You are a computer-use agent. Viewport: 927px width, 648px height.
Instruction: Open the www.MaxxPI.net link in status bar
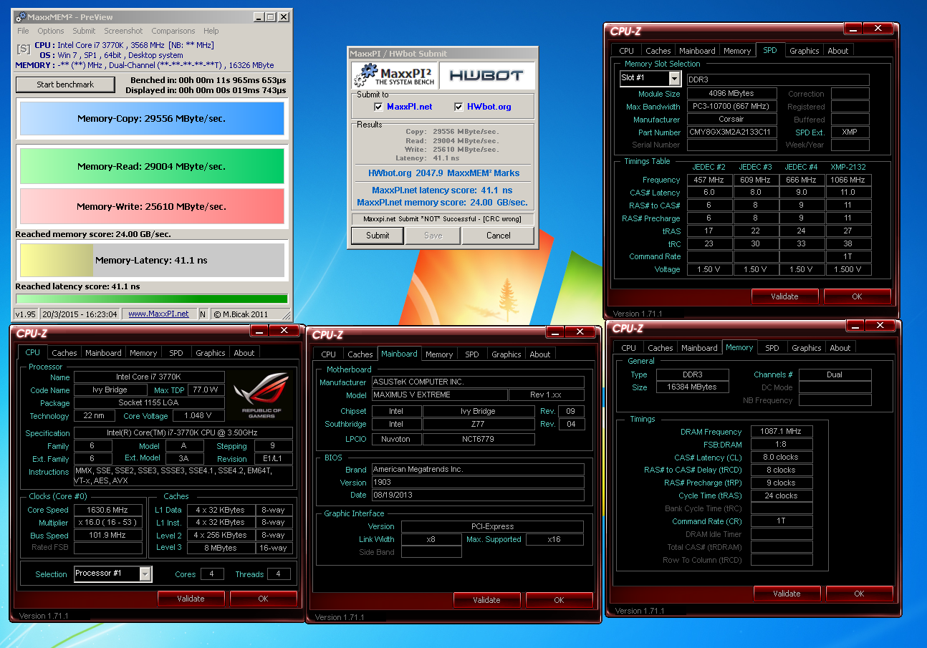click(158, 314)
